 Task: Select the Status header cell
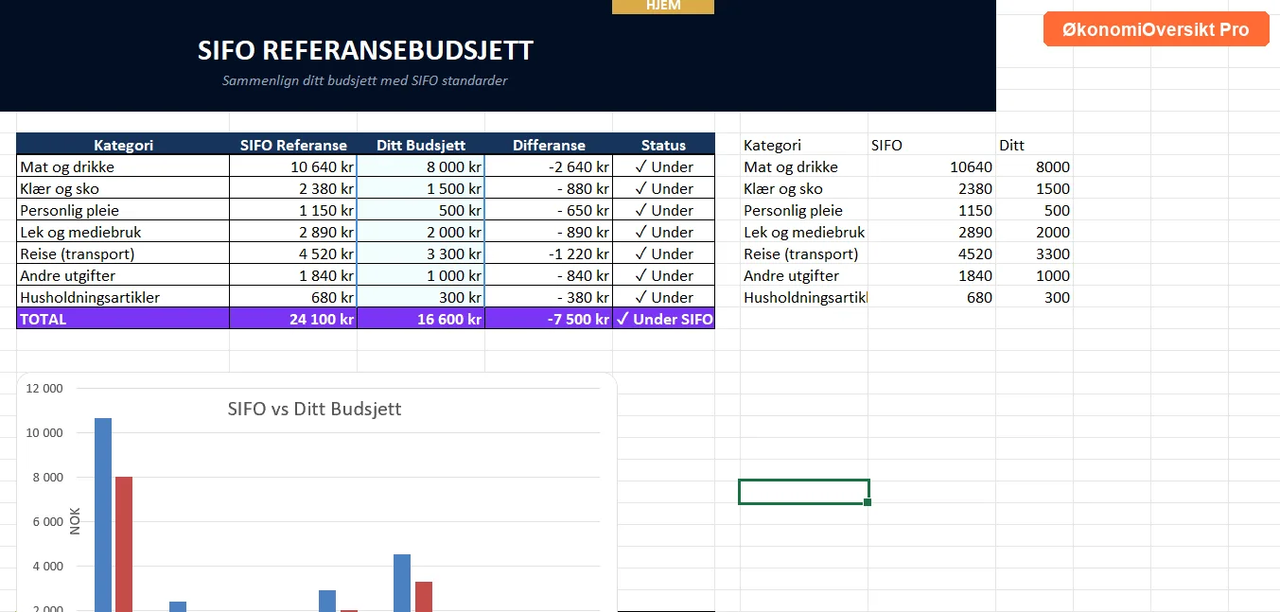coord(663,145)
